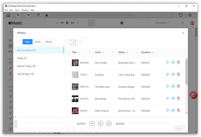This screenshot has height=137, width=201.
Task: Delete the Bob Moses track entry
Action: (178, 98)
